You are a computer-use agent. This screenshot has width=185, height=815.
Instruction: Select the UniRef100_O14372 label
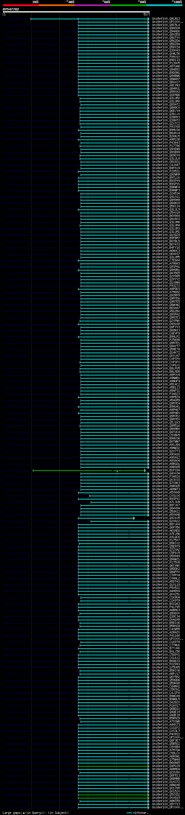coord(166,782)
